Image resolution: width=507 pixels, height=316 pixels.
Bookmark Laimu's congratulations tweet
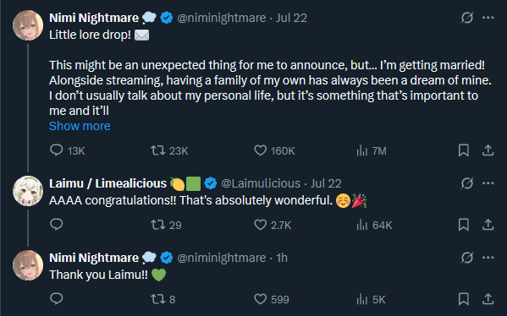464,225
